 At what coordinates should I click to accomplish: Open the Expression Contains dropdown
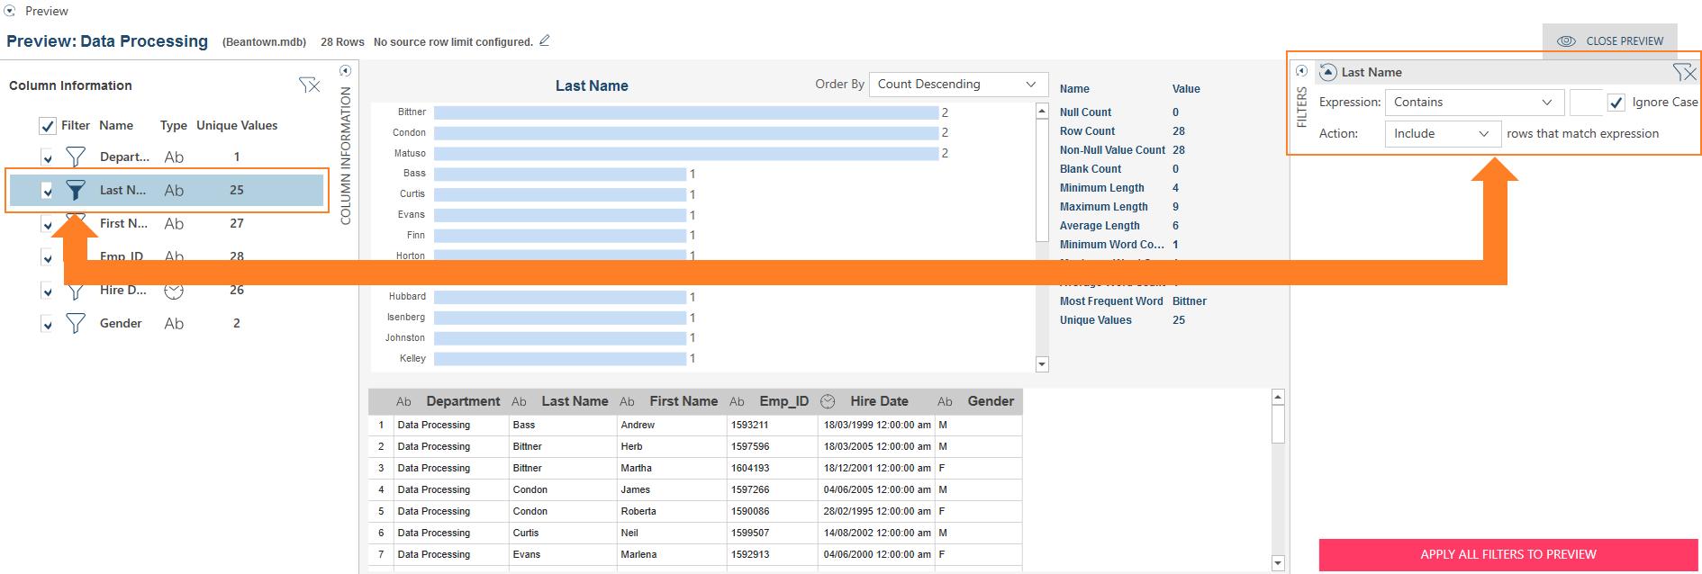(1473, 103)
